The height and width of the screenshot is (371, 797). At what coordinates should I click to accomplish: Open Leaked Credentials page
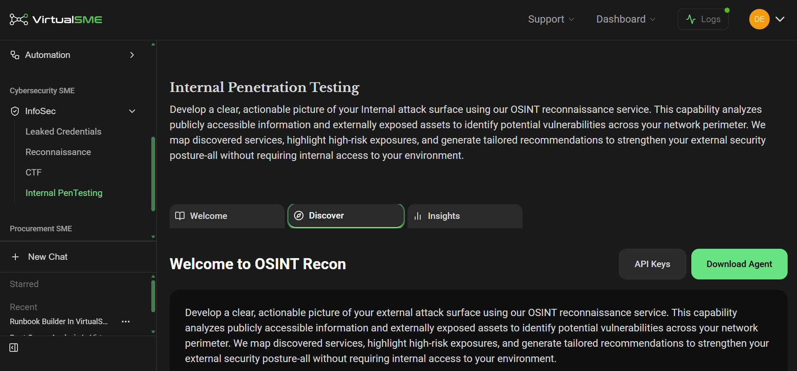point(64,132)
